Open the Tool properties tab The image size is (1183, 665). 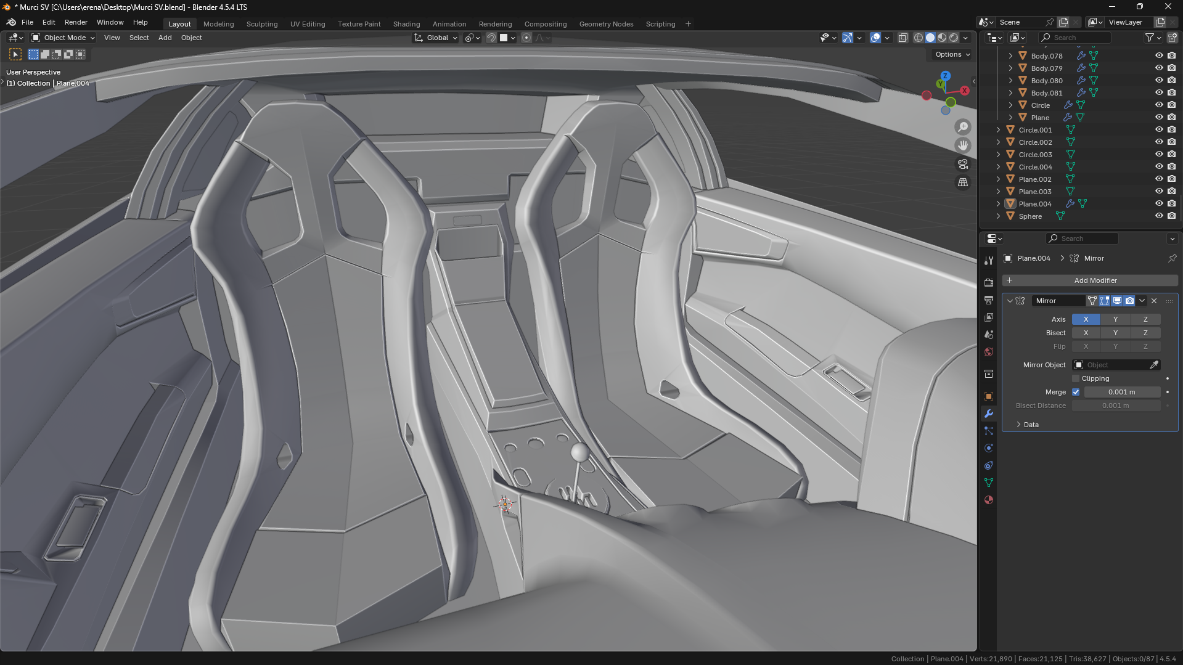click(989, 261)
